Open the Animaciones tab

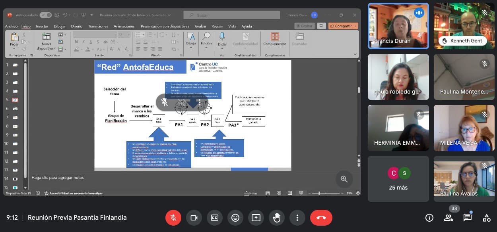tap(124, 26)
